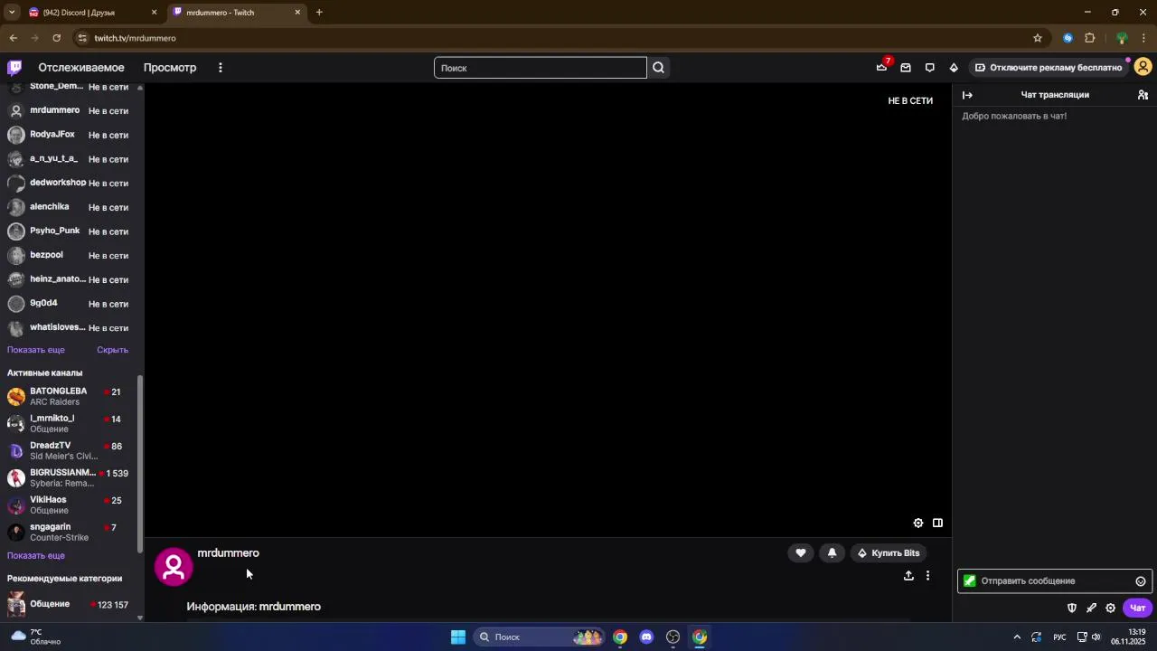Click mrdummero channel avatar
The width and height of the screenshot is (1157, 651).
(174, 567)
